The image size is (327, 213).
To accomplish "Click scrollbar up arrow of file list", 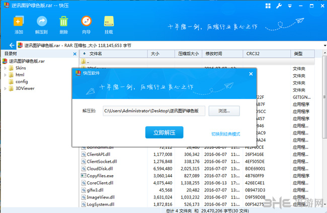I will (324, 53).
